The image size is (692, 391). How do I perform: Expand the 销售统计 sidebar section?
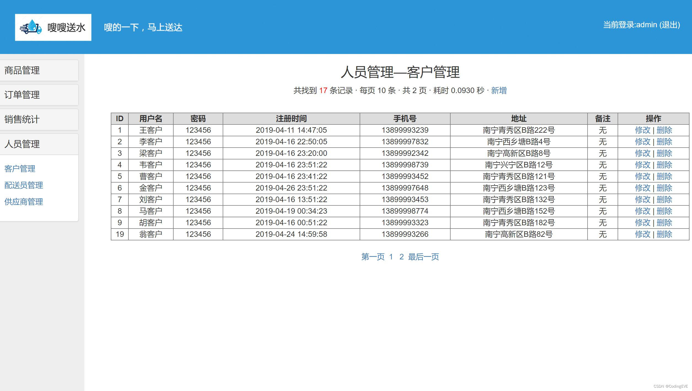point(22,120)
